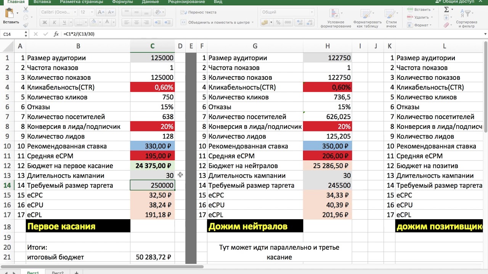Screen dimensions: 488x274
Task: Switch to the 'Разметка страницы' tab
Action: point(82,2)
